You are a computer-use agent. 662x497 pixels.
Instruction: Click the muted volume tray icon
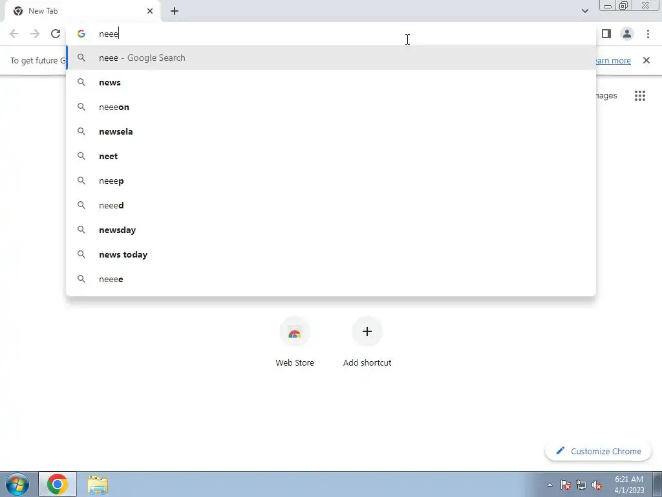597,485
